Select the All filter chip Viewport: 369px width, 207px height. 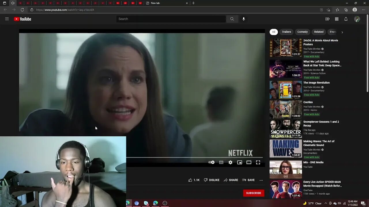(x=274, y=32)
